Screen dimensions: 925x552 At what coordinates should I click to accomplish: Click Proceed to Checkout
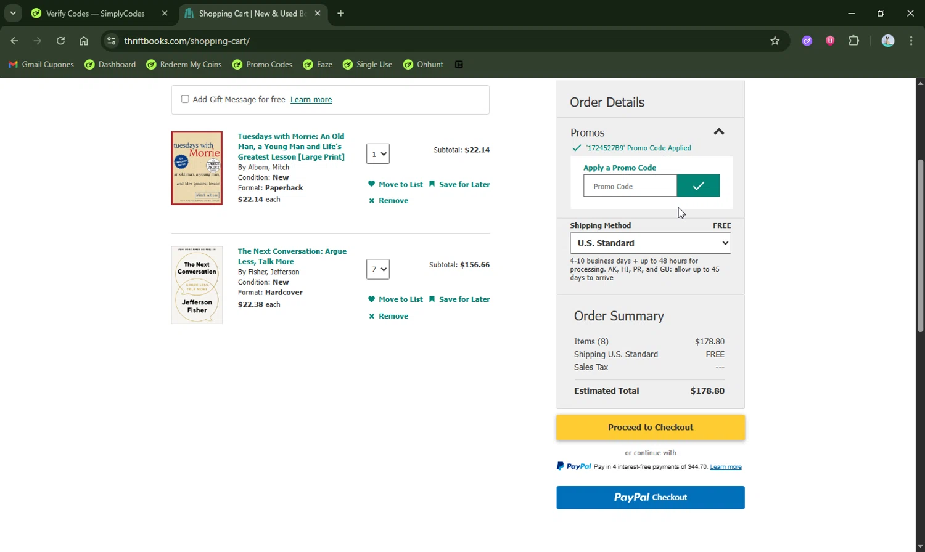point(651,428)
